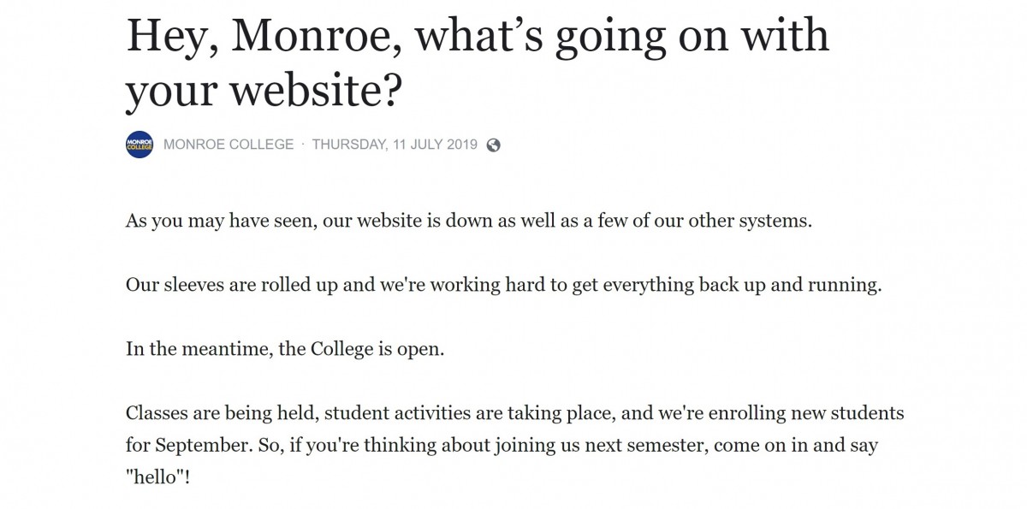This screenshot has width=1027, height=509.
Task: Click the paragraph starting "As you may have seen"
Action: click(x=468, y=221)
